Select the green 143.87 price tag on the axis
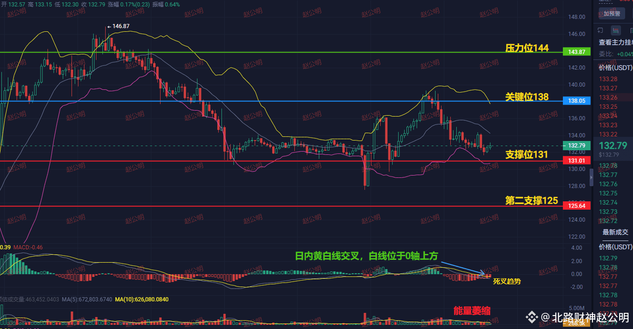This screenshot has height=329, width=633. tap(578, 52)
